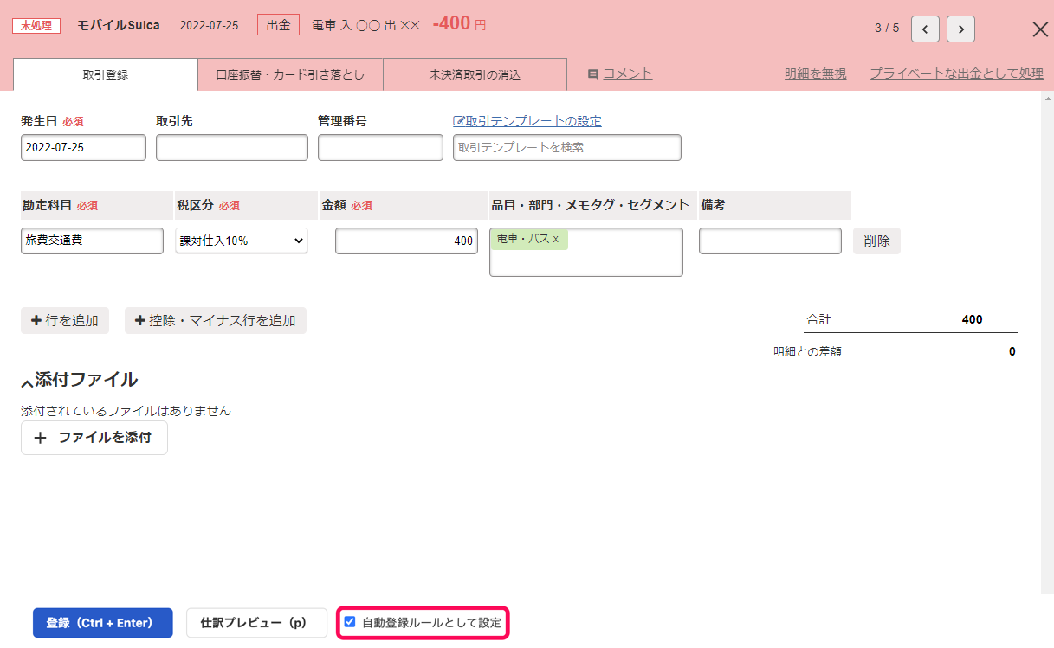
Task: Toggle 自動登録ルールとして設定 checkbox
Action: (350, 621)
